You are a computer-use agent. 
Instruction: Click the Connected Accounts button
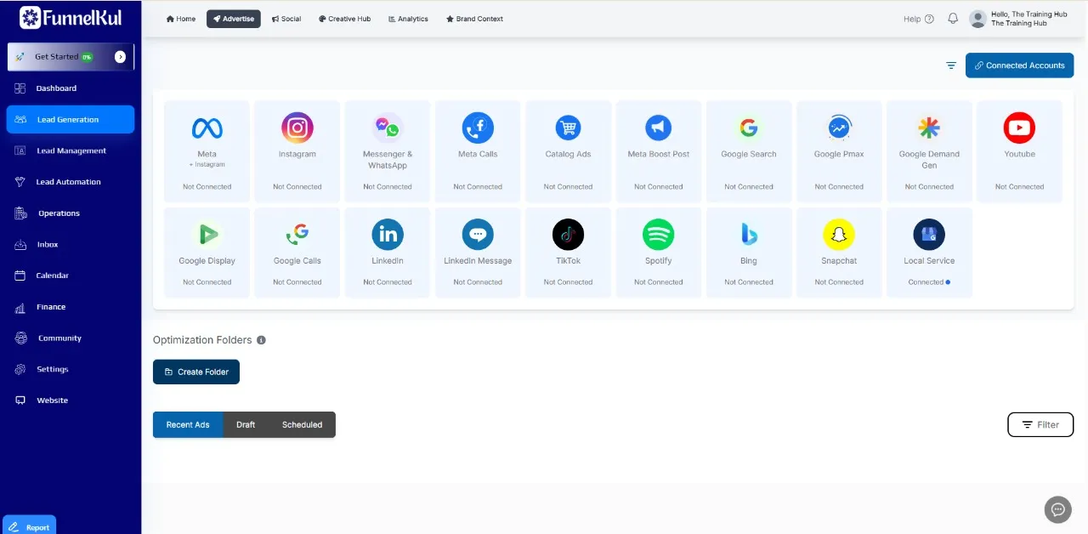(1019, 65)
